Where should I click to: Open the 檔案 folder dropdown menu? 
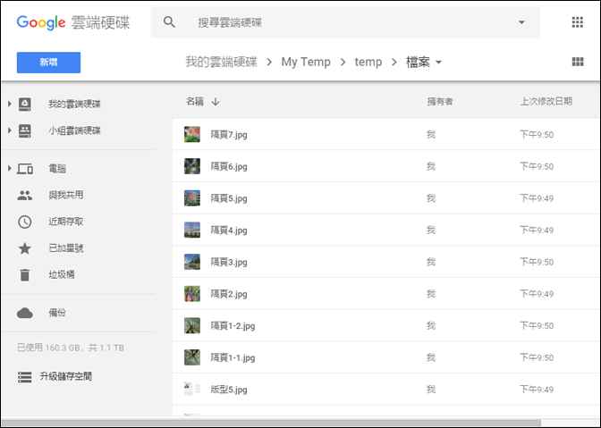439,62
